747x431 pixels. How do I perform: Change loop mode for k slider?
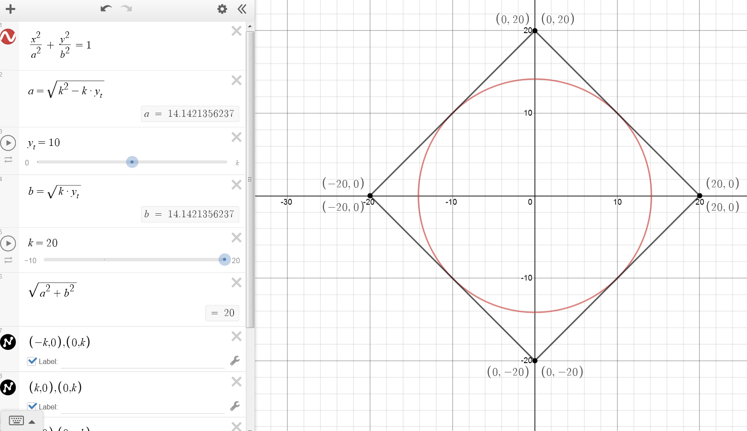pos(8,260)
